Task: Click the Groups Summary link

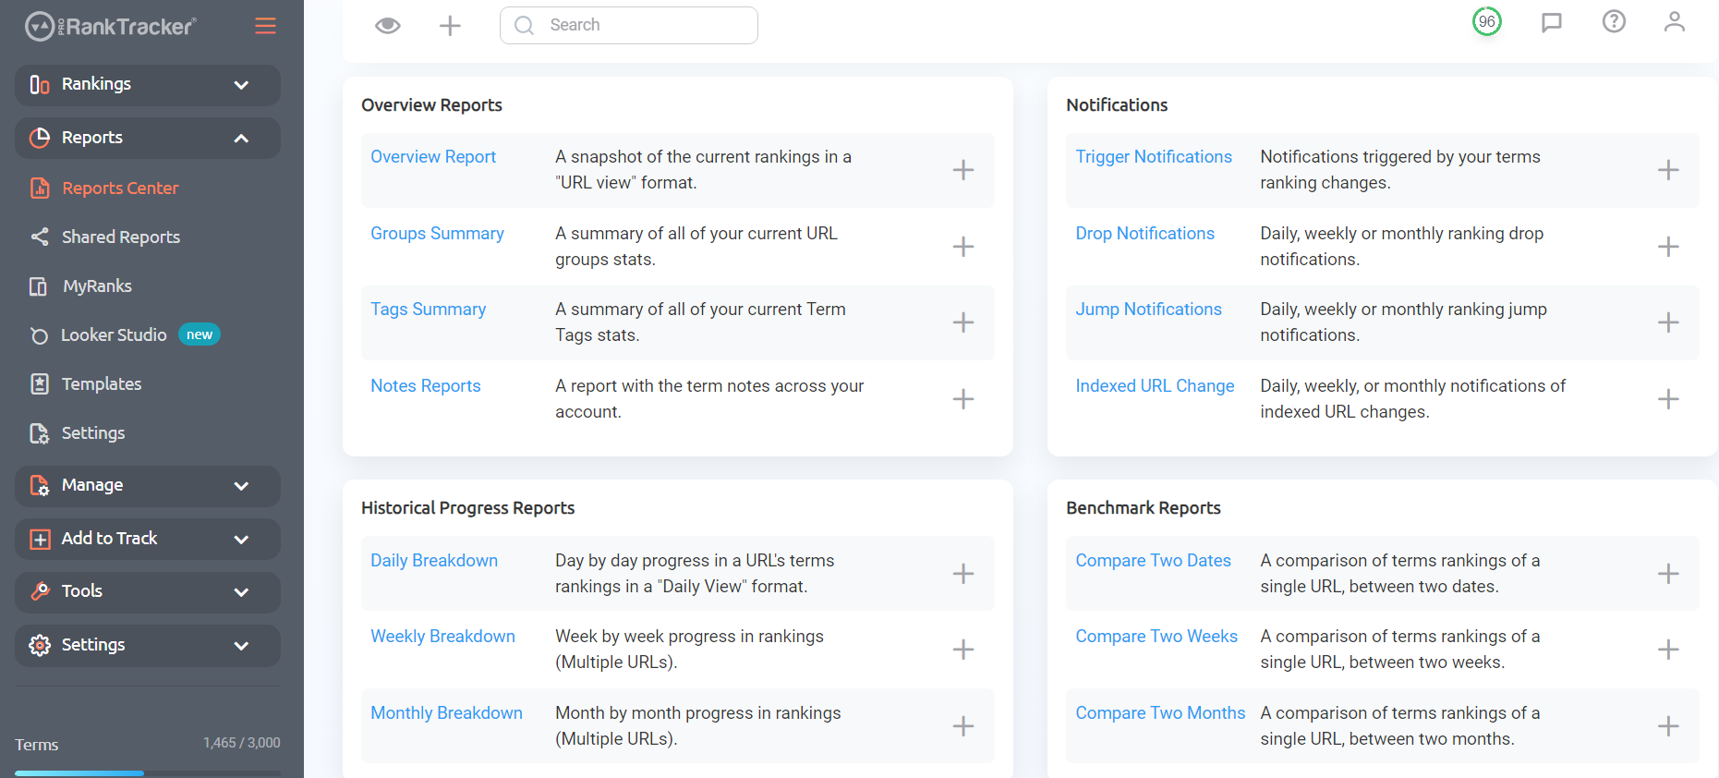Action: (x=437, y=234)
